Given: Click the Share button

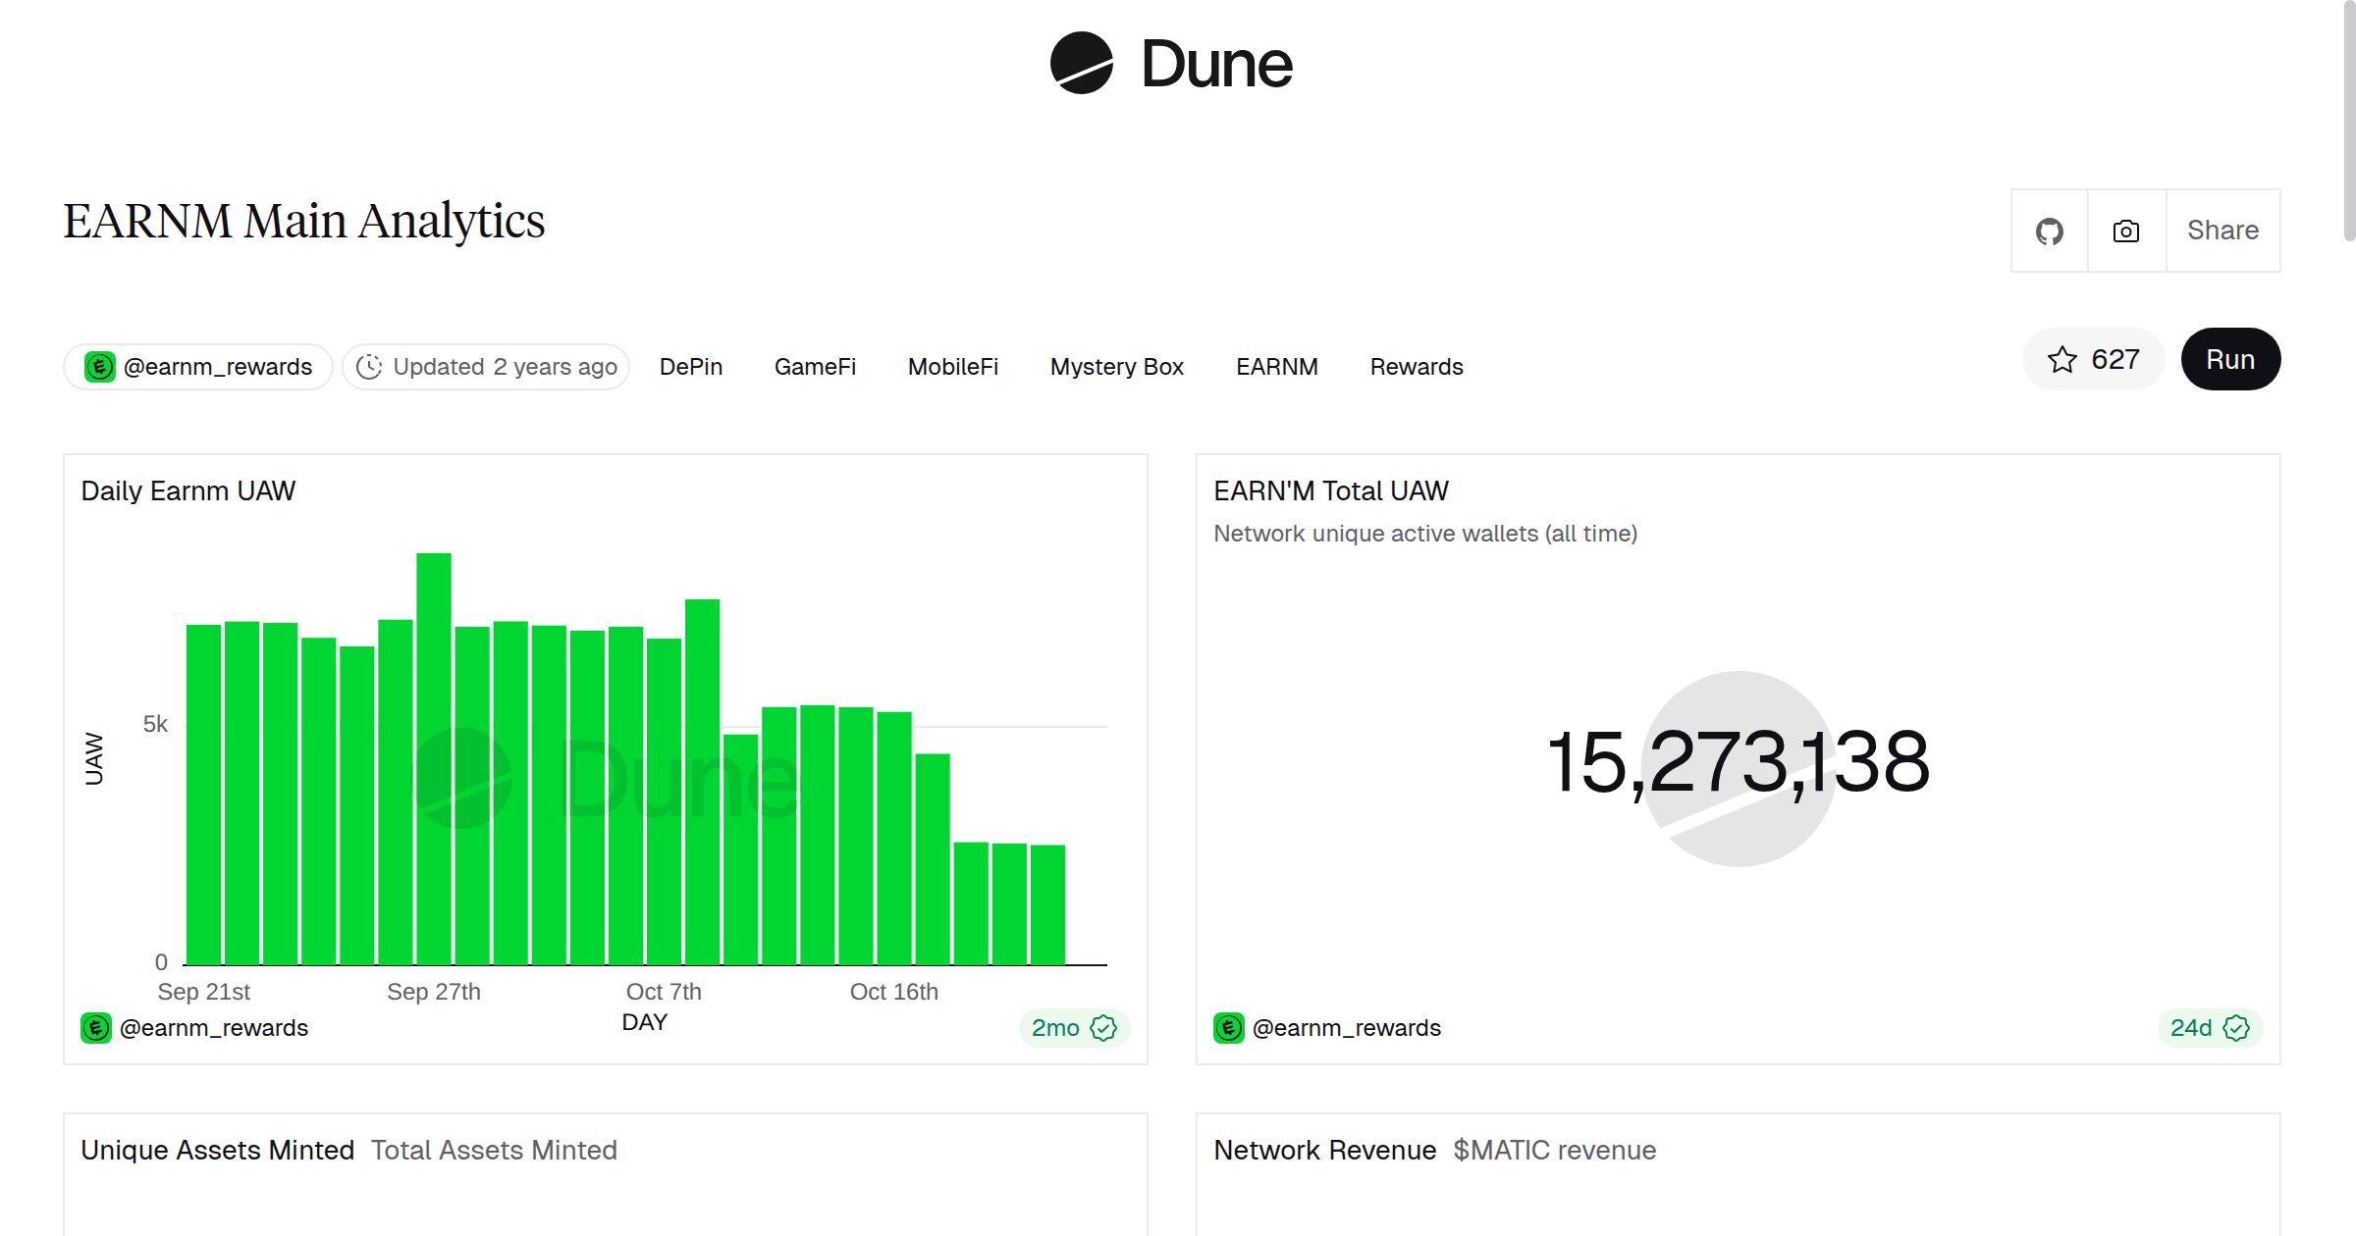Looking at the screenshot, I should (x=2222, y=230).
